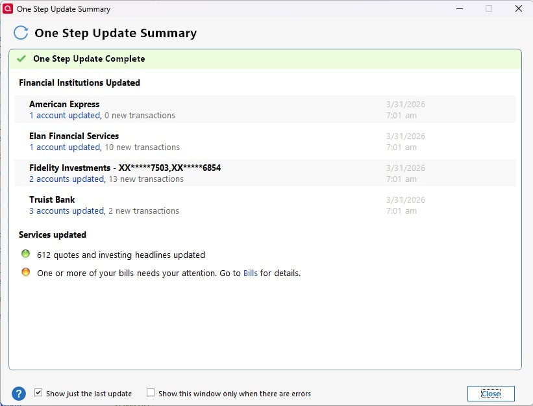Select the American Express institution name
Image resolution: width=533 pixels, height=406 pixels.
pos(64,104)
